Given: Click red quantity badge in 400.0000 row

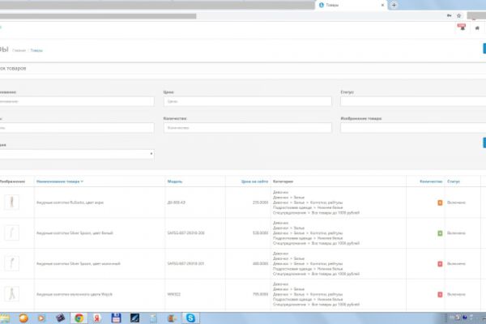Looking at the screenshot, I should [440, 264].
